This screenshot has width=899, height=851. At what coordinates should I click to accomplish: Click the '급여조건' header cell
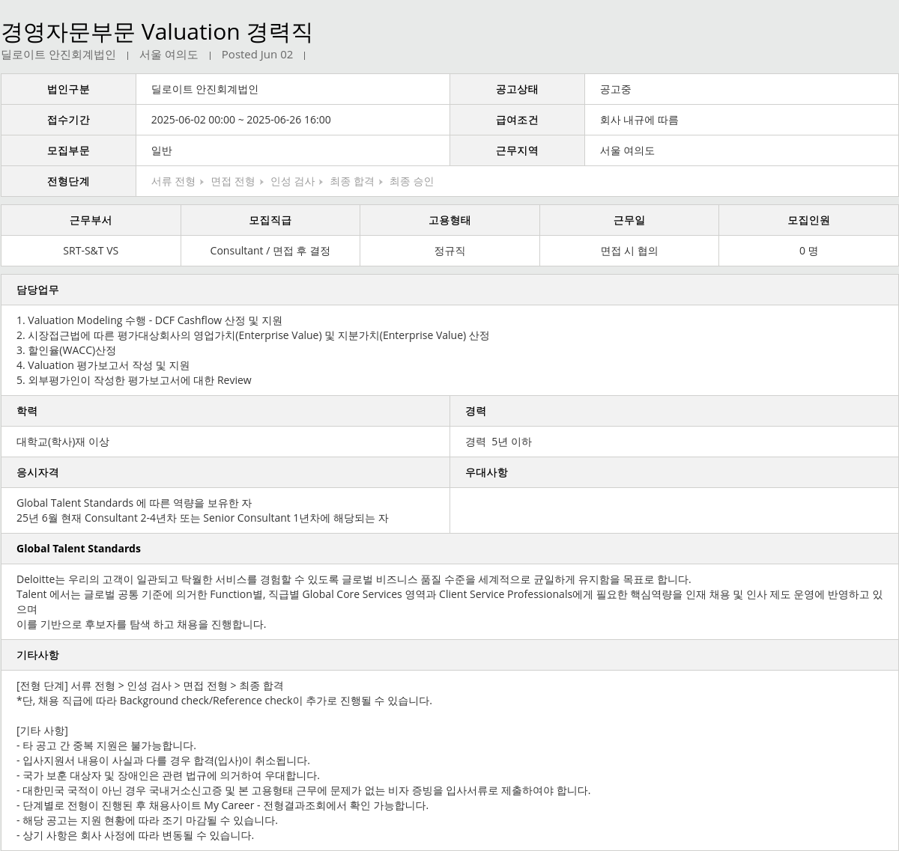click(x=517, y=120)
